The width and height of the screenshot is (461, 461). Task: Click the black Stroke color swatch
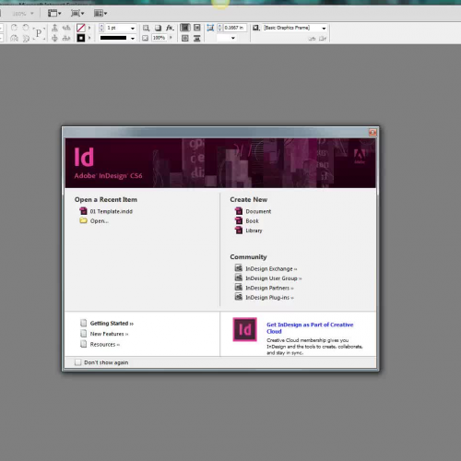(81, 38)
